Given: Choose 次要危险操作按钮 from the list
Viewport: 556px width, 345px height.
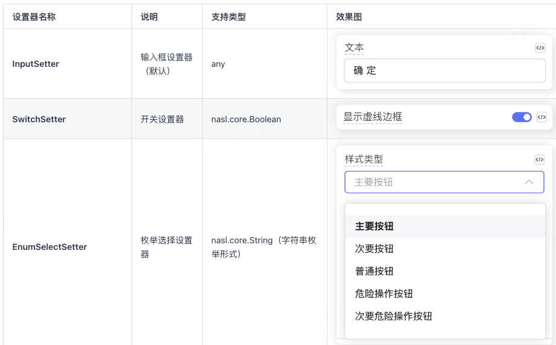Looking at the screenshot, I should (x=394, y=316).
